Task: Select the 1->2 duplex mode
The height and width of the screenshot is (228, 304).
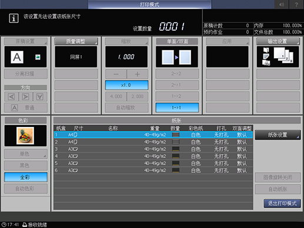Action: pyautogui.click(x=177, y=96)
